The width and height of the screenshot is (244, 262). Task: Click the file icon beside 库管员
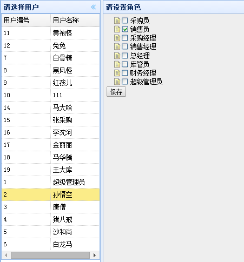pyautogui.click(x=117, y=64)
